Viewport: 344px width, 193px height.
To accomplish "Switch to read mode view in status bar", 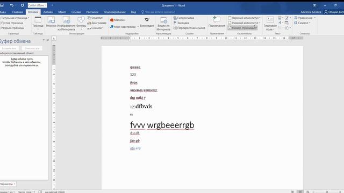I will tap(292, 192).
